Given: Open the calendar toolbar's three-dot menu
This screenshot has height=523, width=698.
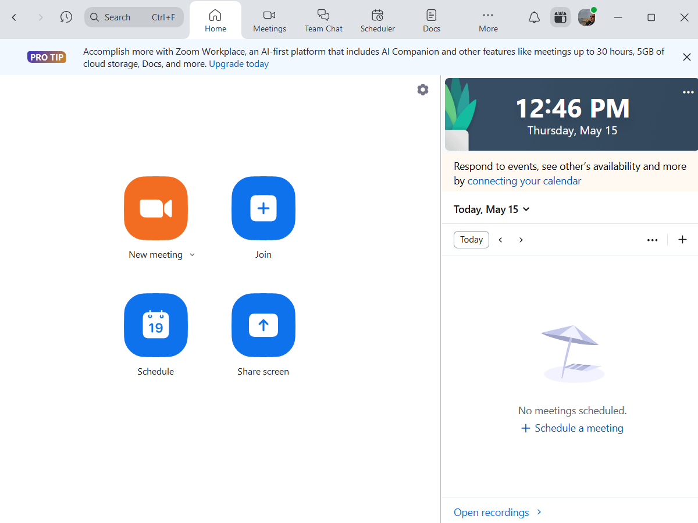Looking at the screenshot, I should click(x=653, y=240).
